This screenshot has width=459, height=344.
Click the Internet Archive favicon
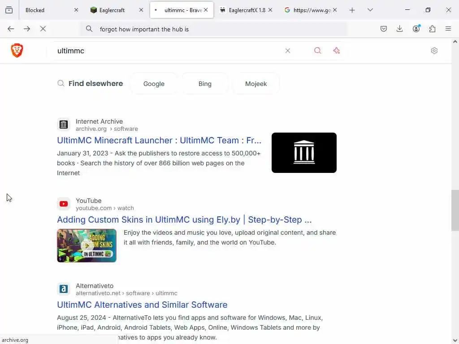pos(64,125)
